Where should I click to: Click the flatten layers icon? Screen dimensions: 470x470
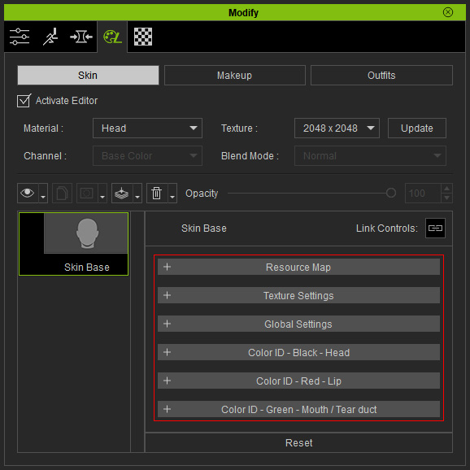coord(122,194)
